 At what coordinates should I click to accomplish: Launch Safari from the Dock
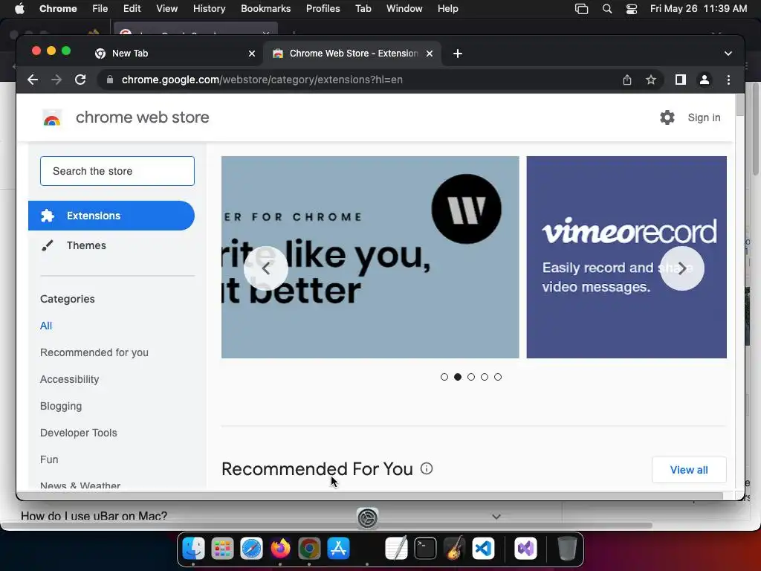251,549
